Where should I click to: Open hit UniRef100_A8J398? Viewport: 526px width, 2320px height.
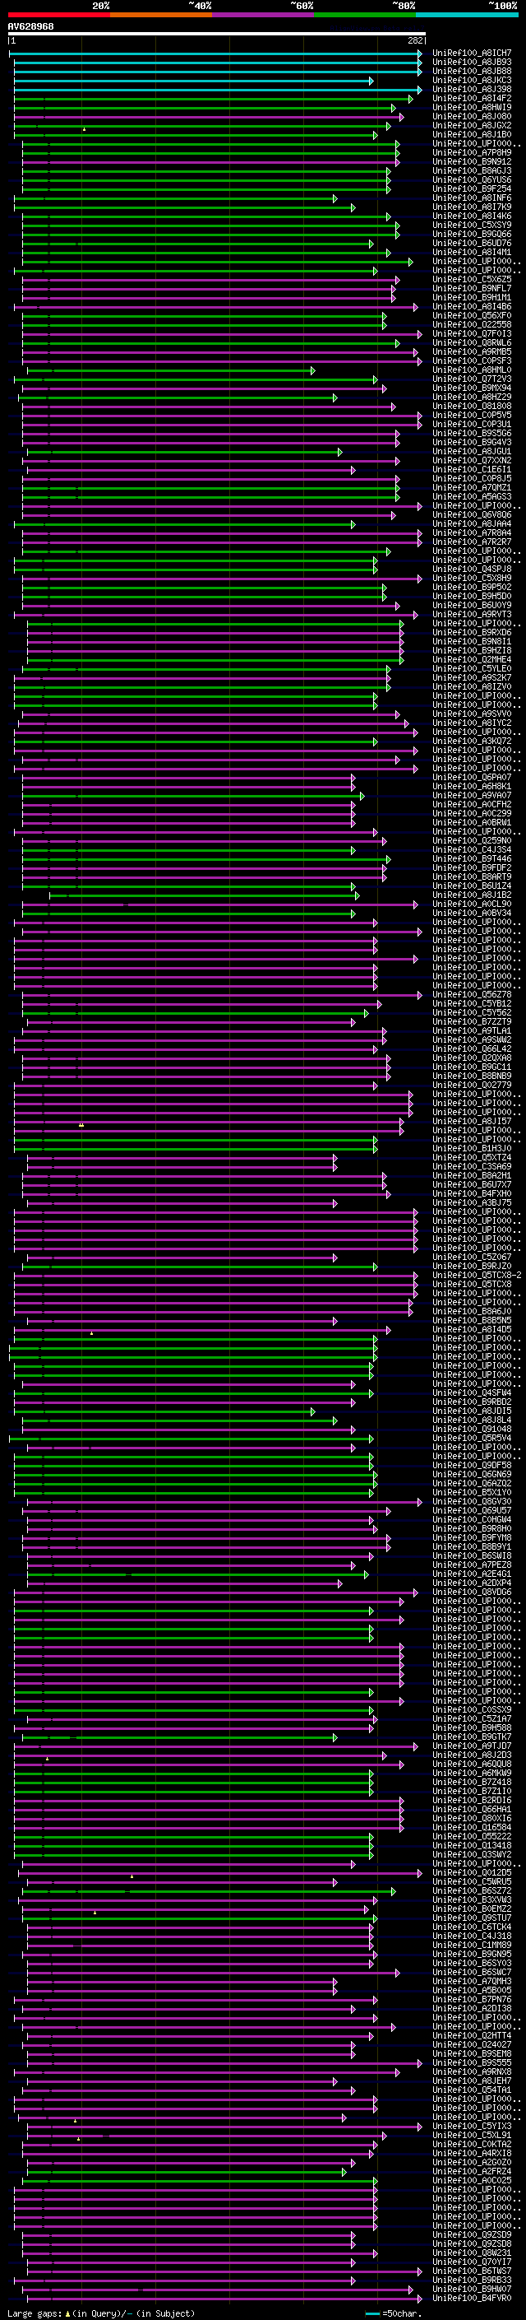472,89
